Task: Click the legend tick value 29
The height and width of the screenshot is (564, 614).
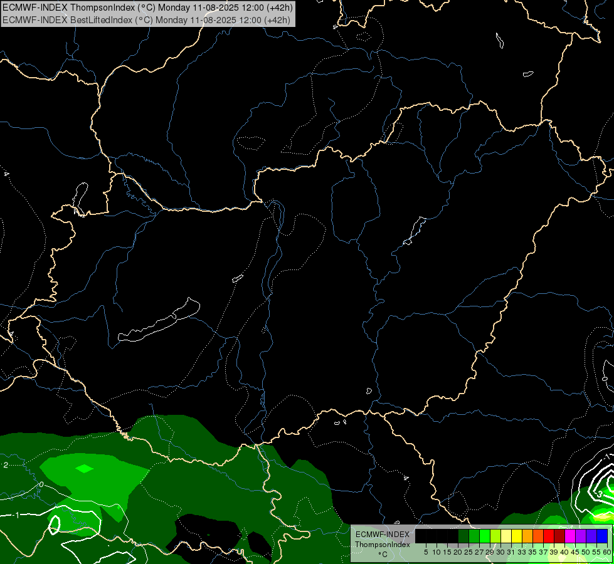Action: tap(490, 552)
